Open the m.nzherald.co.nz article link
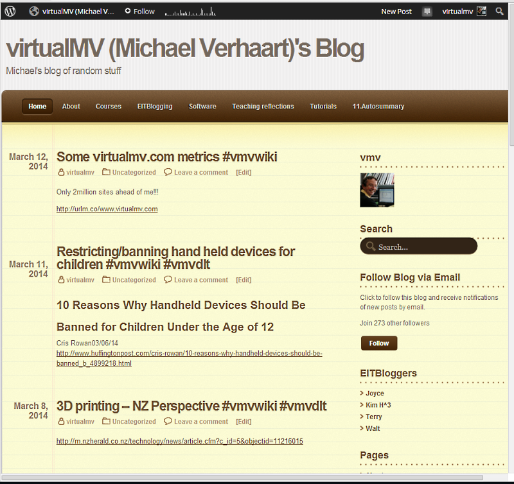 [x=180, y=441]
